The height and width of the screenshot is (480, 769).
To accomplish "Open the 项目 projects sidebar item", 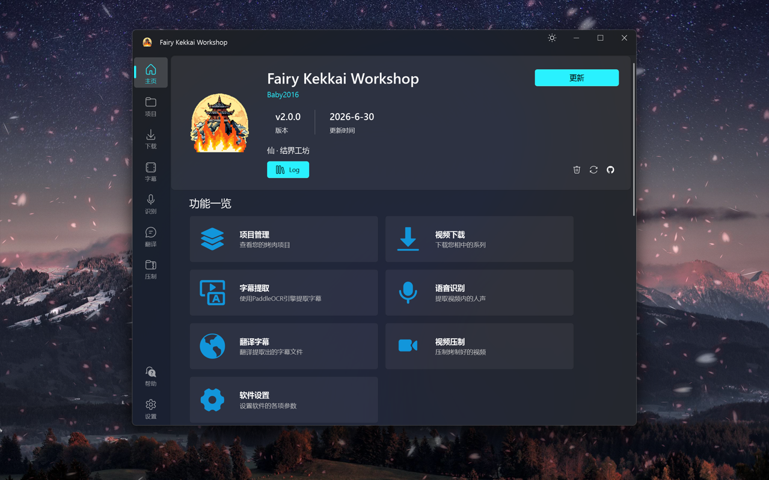I will 151,106.
